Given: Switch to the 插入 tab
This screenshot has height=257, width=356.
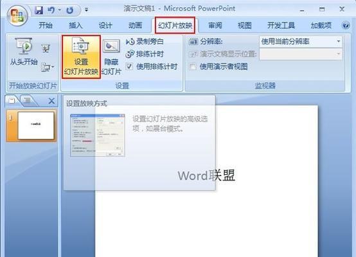Looking at the screenshot, I should coord(75,25).
